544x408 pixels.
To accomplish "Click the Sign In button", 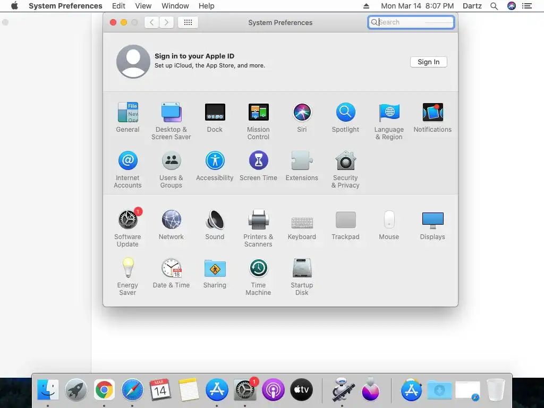I will [429, 62].
